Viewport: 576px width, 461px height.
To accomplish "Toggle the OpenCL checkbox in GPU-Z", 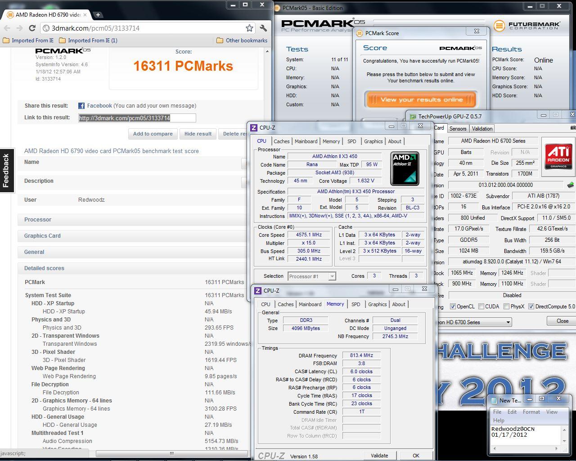I will pyautogui.click(x=453, y=307).
